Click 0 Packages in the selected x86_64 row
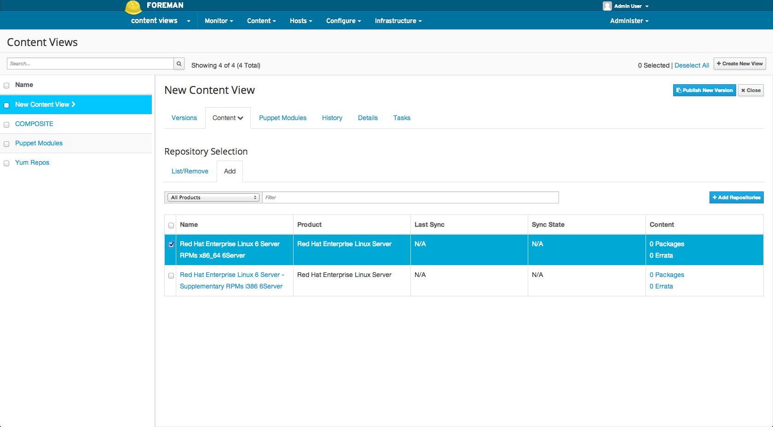773x427 pixels. [x=667, y=244]
